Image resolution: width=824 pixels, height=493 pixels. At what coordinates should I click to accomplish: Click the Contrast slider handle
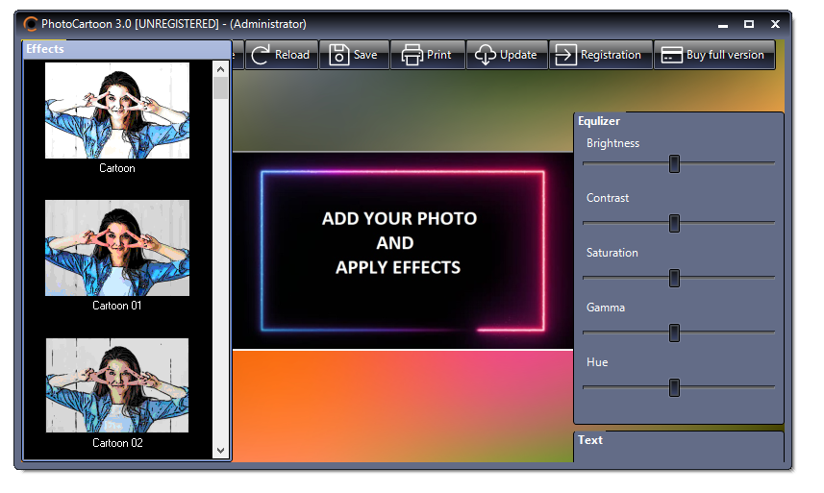point(674,223)
